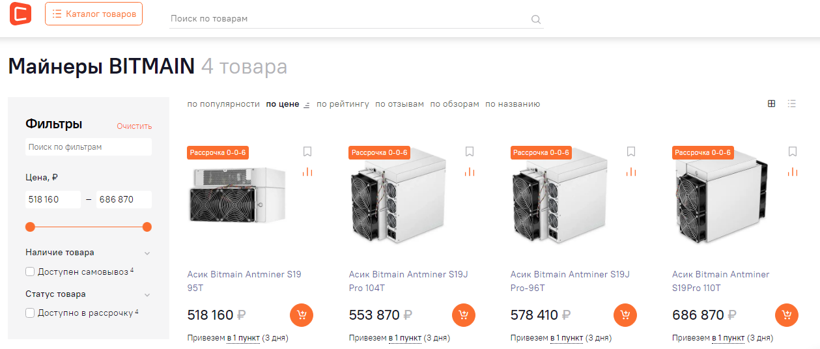Add Antminer S19J Pro 104T to comparison
820x349 pixels.
coord(470,172)
